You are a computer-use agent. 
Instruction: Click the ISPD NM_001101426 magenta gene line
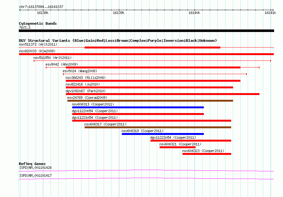pyautogui.click(x=146, y=170)
